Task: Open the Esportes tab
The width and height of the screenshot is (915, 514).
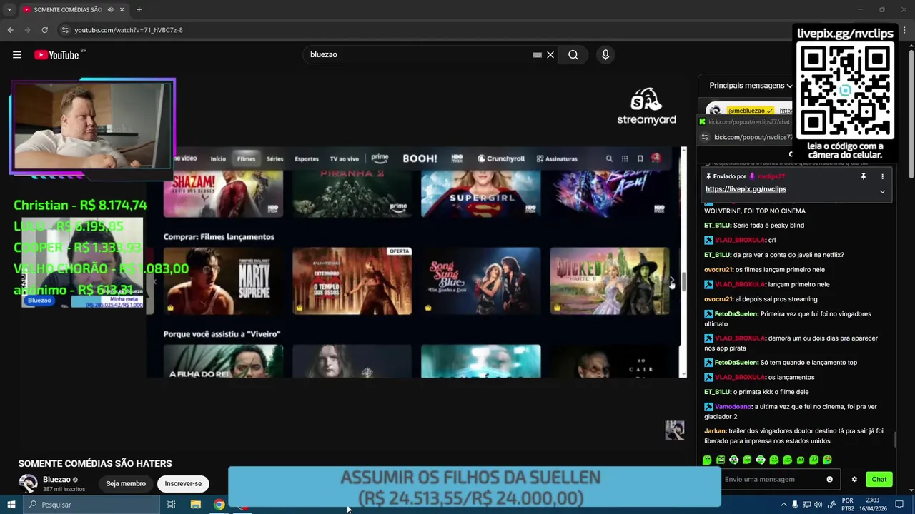Action: click(307, 158)
